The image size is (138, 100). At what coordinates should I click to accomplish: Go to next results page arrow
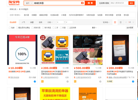point(133,22)
